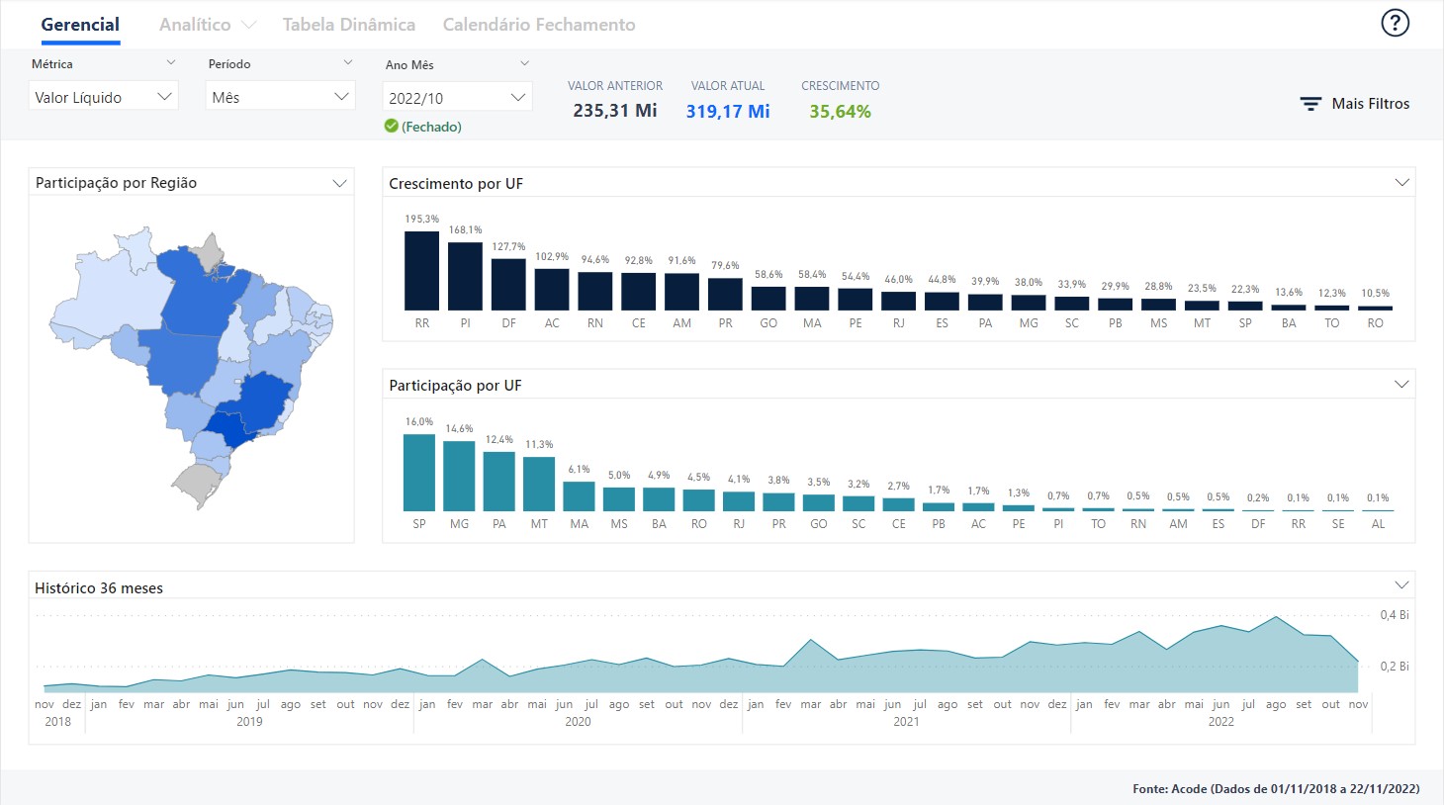Click the Mais Filtros button label

[x=1370, y=104]
